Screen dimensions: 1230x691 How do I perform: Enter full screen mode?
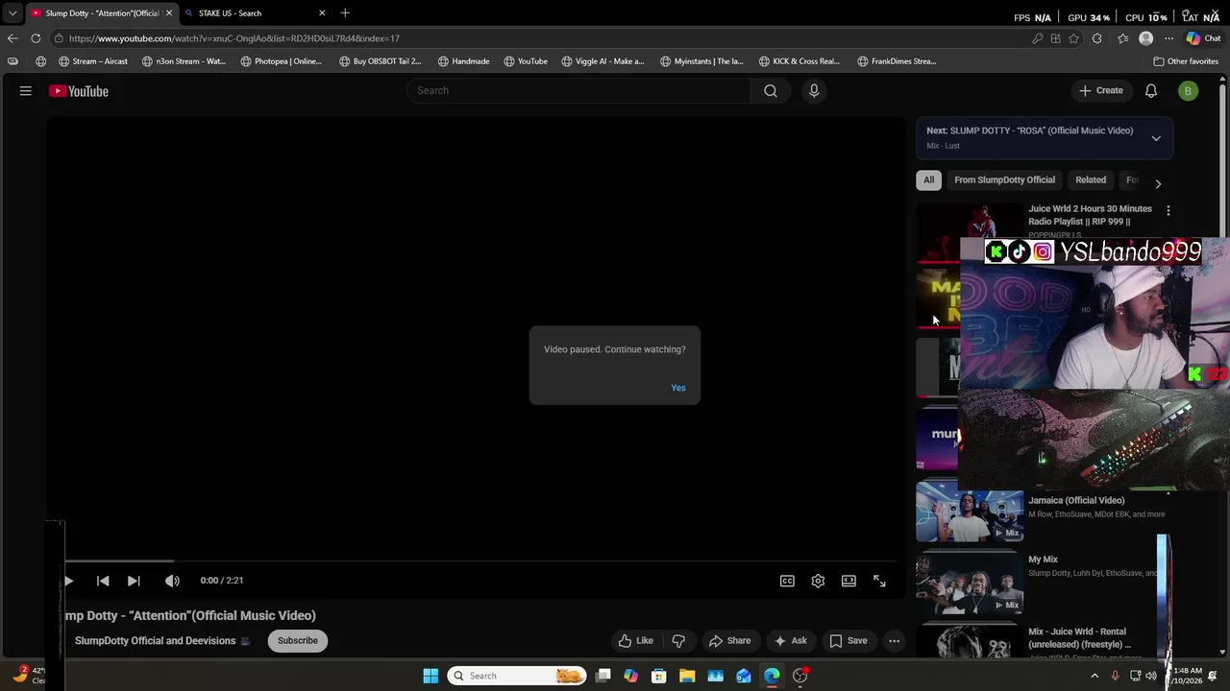(879, 581)
